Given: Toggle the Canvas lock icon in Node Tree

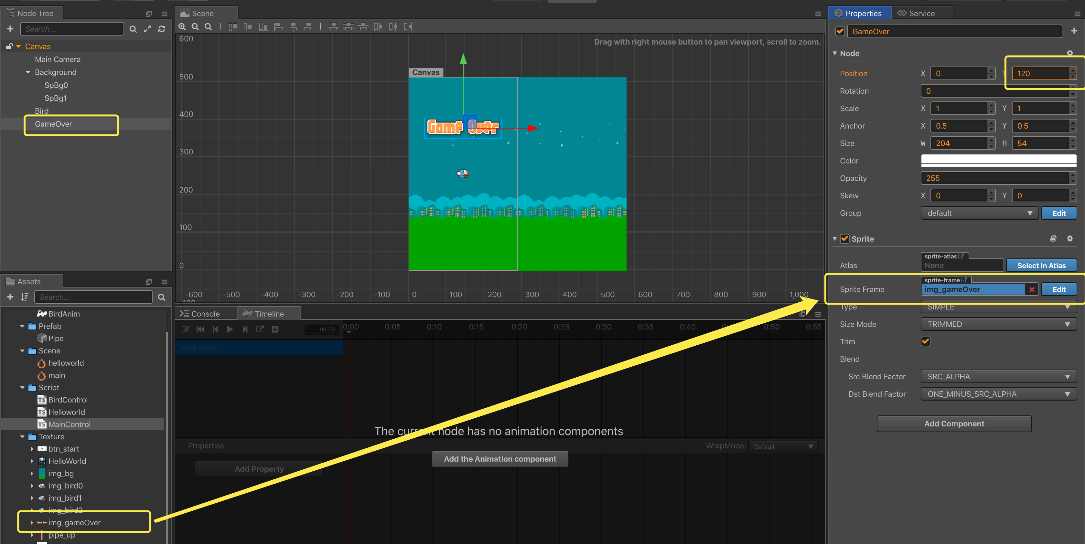Looking at the screenshot, I should [9, 46].
